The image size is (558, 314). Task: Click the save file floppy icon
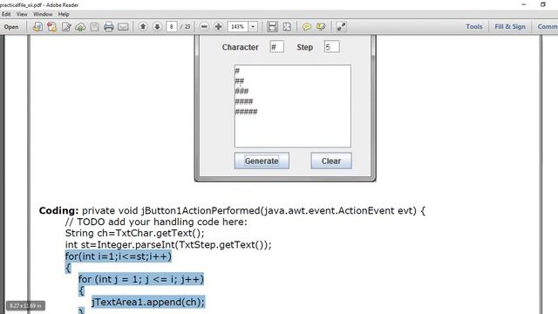point(94,27)
